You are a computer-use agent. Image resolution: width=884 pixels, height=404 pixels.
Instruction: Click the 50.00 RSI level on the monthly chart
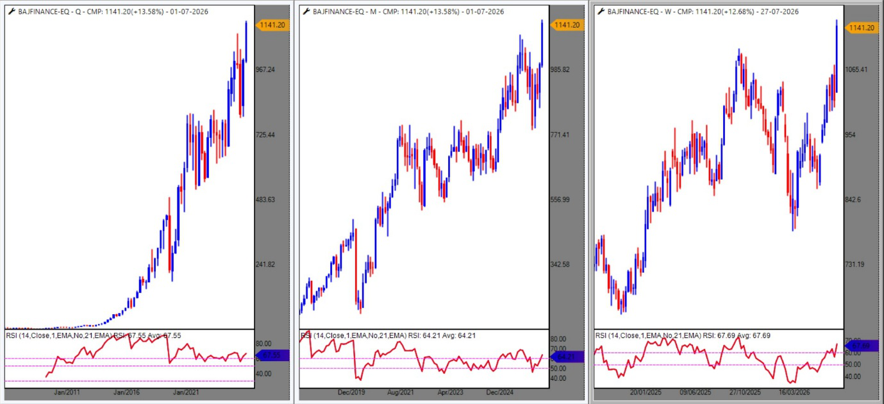pyautogui.click(x=558, y=369)
